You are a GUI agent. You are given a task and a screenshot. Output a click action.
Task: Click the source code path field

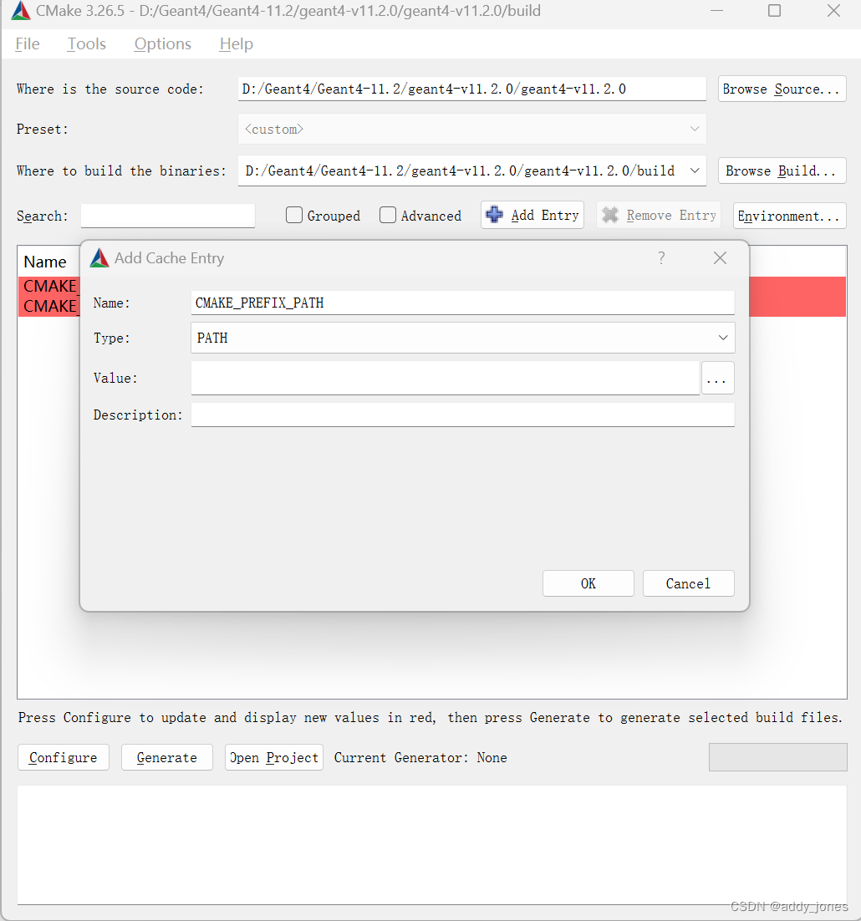click(x=471, y=89)
